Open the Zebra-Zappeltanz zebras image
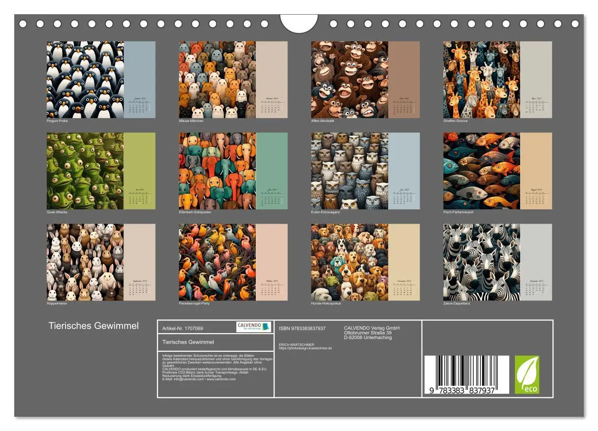 (x=482, y=262)
